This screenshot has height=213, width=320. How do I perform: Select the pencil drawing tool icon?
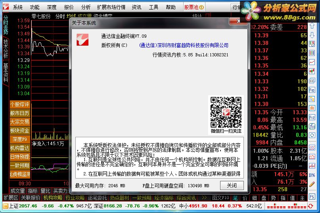pyautogui.click(x=312, y=184)
